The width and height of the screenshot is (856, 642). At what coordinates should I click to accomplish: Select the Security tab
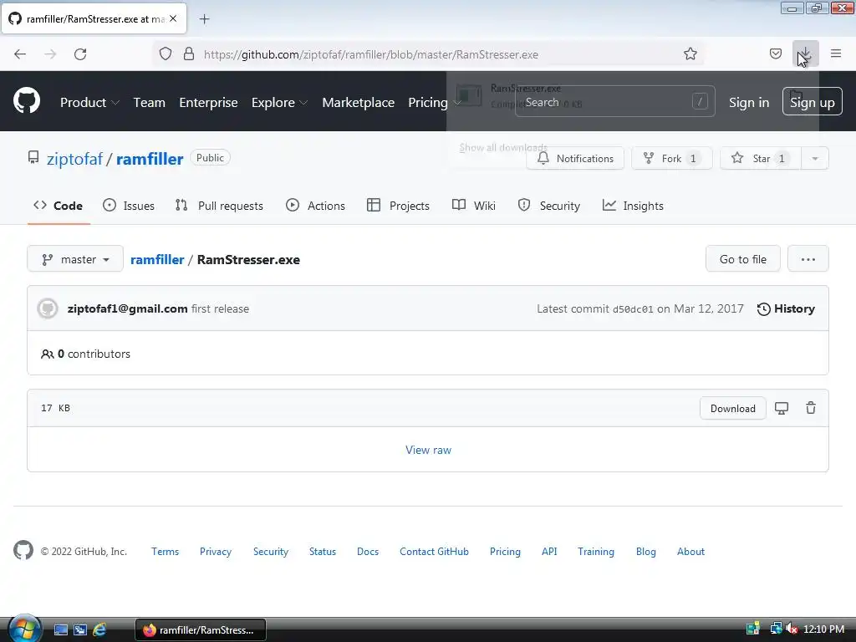(x=548, y=206)
